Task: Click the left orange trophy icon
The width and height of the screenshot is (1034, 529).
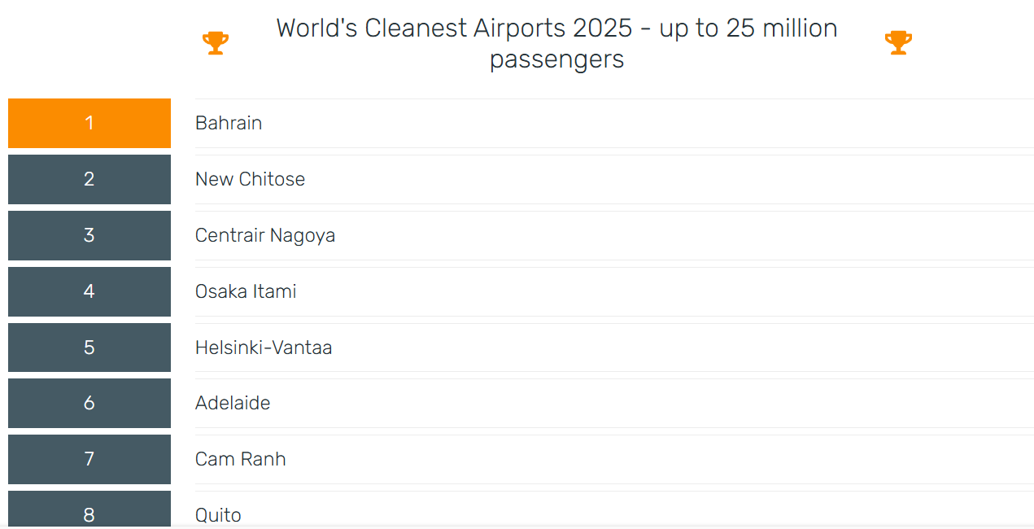Action: (216, 43)
